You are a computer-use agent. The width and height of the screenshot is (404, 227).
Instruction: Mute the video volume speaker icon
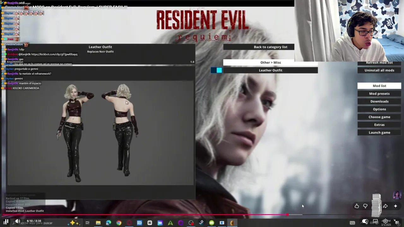[18, 221]
